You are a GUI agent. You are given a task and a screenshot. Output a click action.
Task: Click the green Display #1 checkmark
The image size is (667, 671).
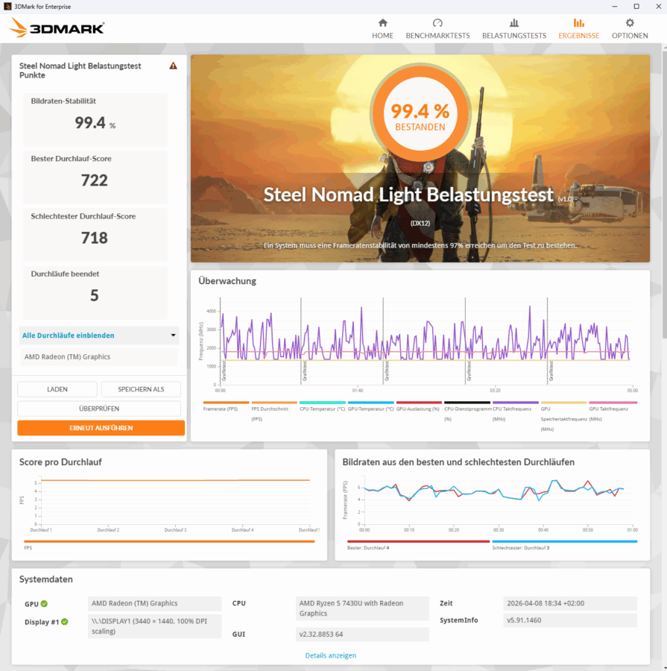(x=64, y=622)
